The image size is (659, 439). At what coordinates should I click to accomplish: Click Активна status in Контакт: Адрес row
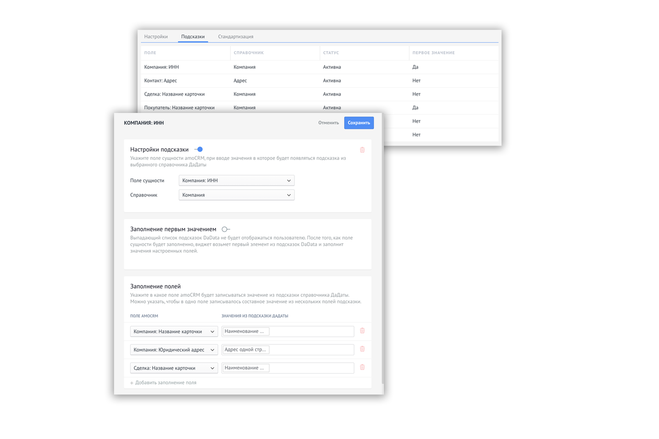coord(332,80)
